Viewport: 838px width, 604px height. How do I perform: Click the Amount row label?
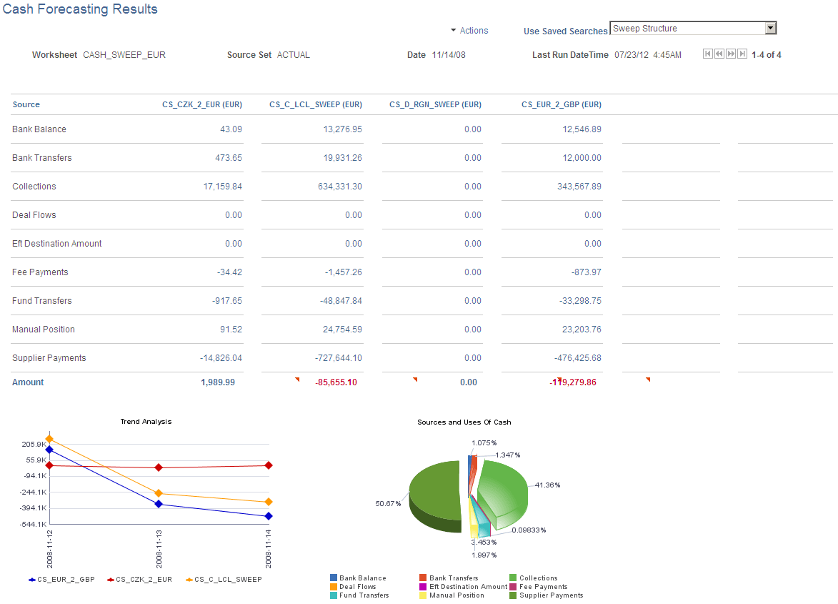tap(27, 382)
